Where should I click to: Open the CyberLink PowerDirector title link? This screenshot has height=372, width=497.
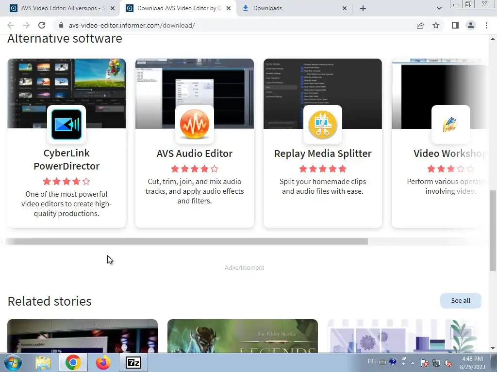(66, 159)
